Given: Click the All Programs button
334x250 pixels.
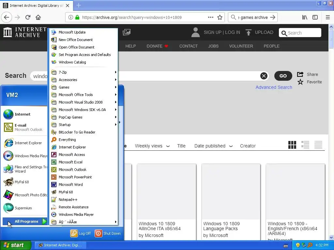Looking at the screenshot, I should click(25, 221).
